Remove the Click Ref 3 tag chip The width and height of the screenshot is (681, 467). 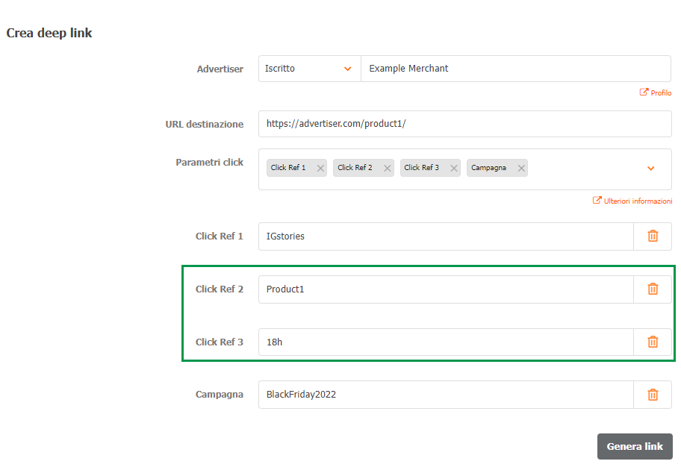(454, 169)
